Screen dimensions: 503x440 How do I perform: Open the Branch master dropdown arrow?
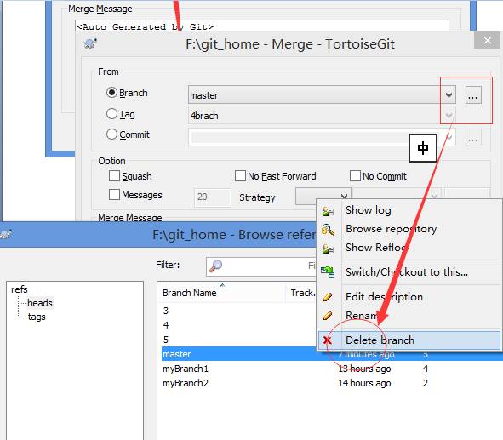coord(449,95)
